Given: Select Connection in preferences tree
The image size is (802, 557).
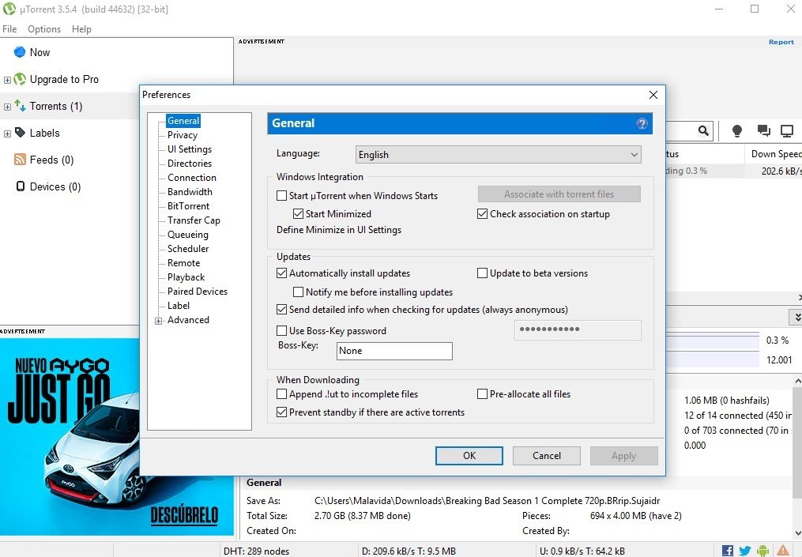Looking at the screenshot, I should coord(192,178).
